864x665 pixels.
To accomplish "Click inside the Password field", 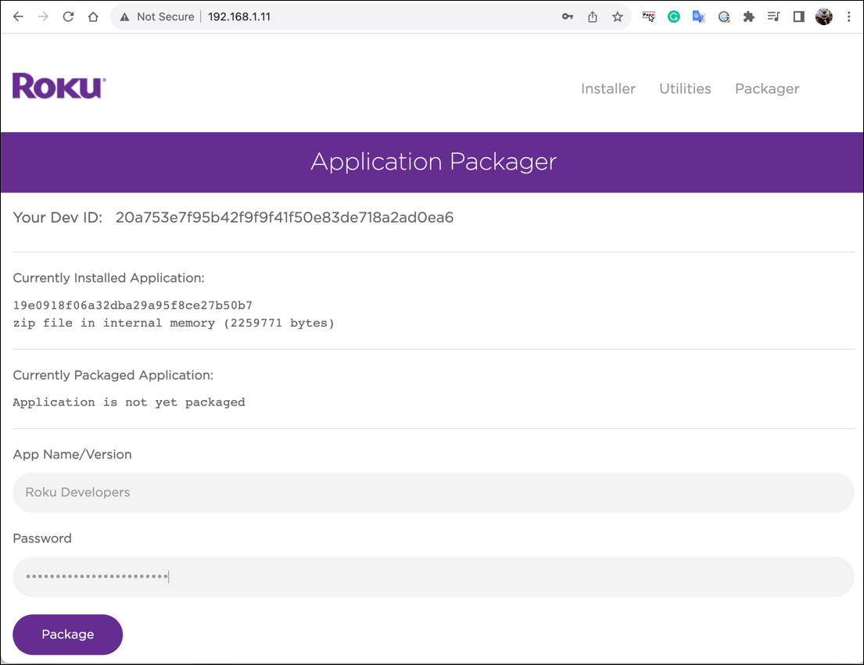I will (432, 576).
